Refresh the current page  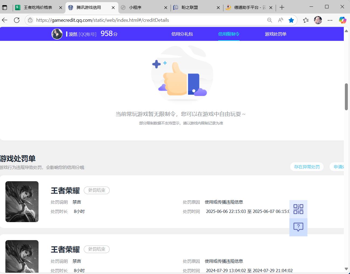(17, 20)
